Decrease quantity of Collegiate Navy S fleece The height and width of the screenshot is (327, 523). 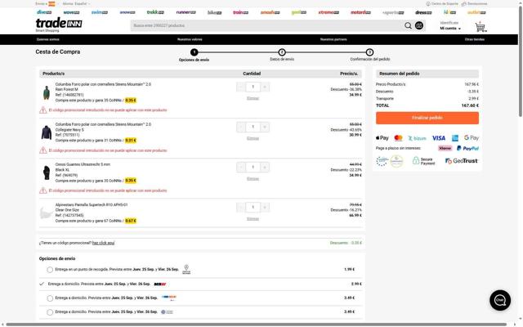point(241,127)
